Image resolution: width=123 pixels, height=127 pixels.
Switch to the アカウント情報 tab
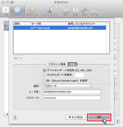pos(57,64)
